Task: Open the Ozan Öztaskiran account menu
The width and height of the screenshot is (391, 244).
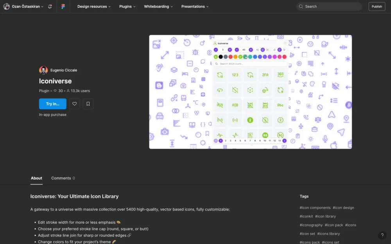Action: click(x=23, y=7)
